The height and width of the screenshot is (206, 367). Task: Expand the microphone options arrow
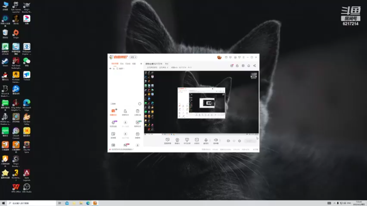[x=210, y=141]
